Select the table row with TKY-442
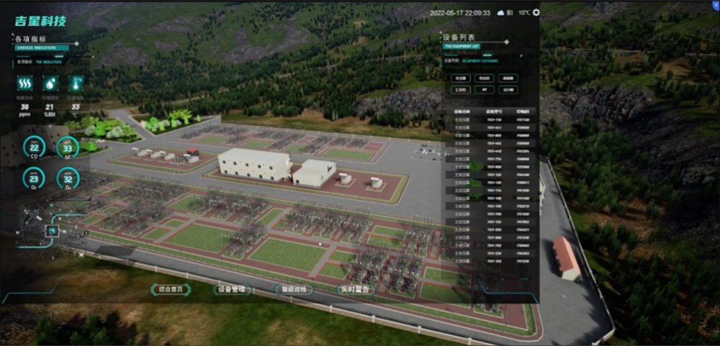Viewport: 720px width, 346px height. coord(490,151)
